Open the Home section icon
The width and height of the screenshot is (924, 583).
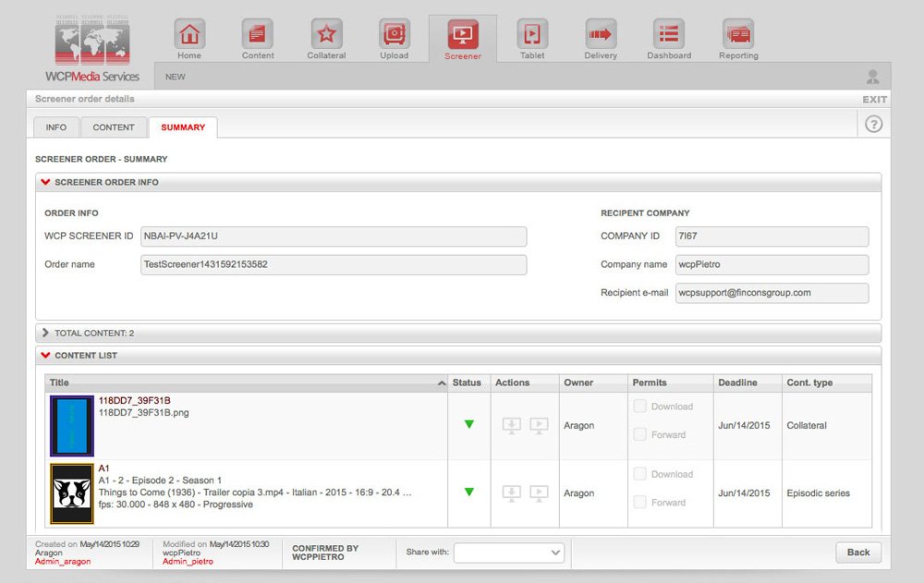[x=189, y=33]
